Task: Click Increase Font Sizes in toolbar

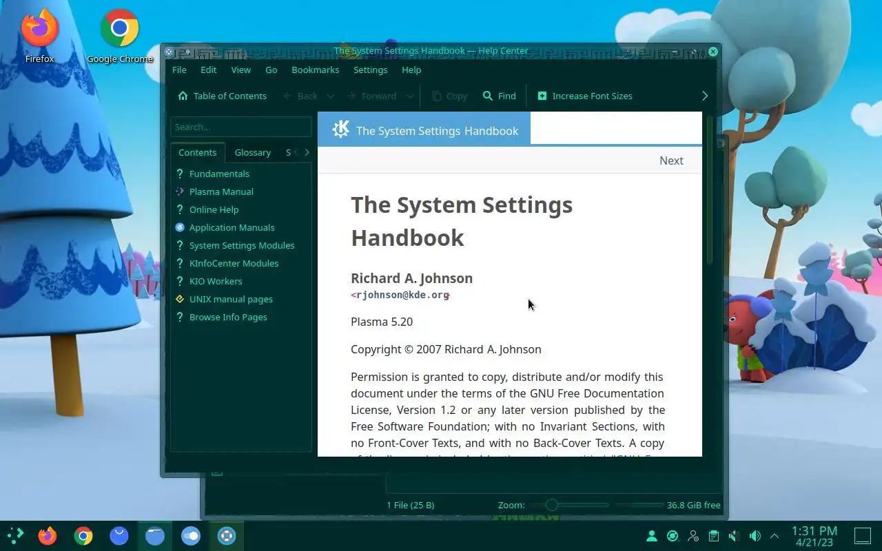Action: coord(584,96)
